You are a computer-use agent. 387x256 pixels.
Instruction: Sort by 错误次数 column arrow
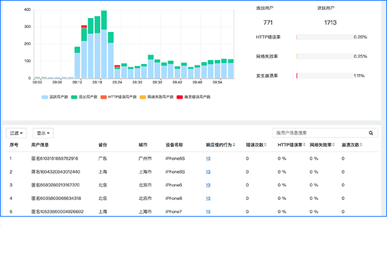(x=266, y=145)
